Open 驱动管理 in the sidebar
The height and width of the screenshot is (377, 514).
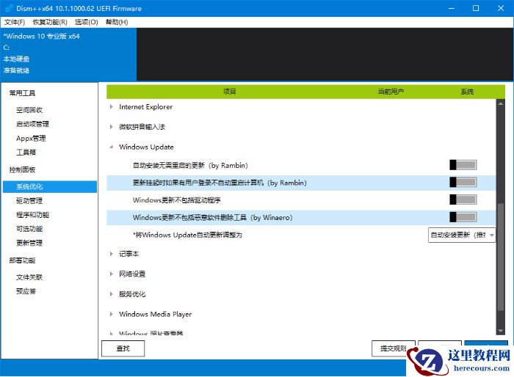coord(29,201)
